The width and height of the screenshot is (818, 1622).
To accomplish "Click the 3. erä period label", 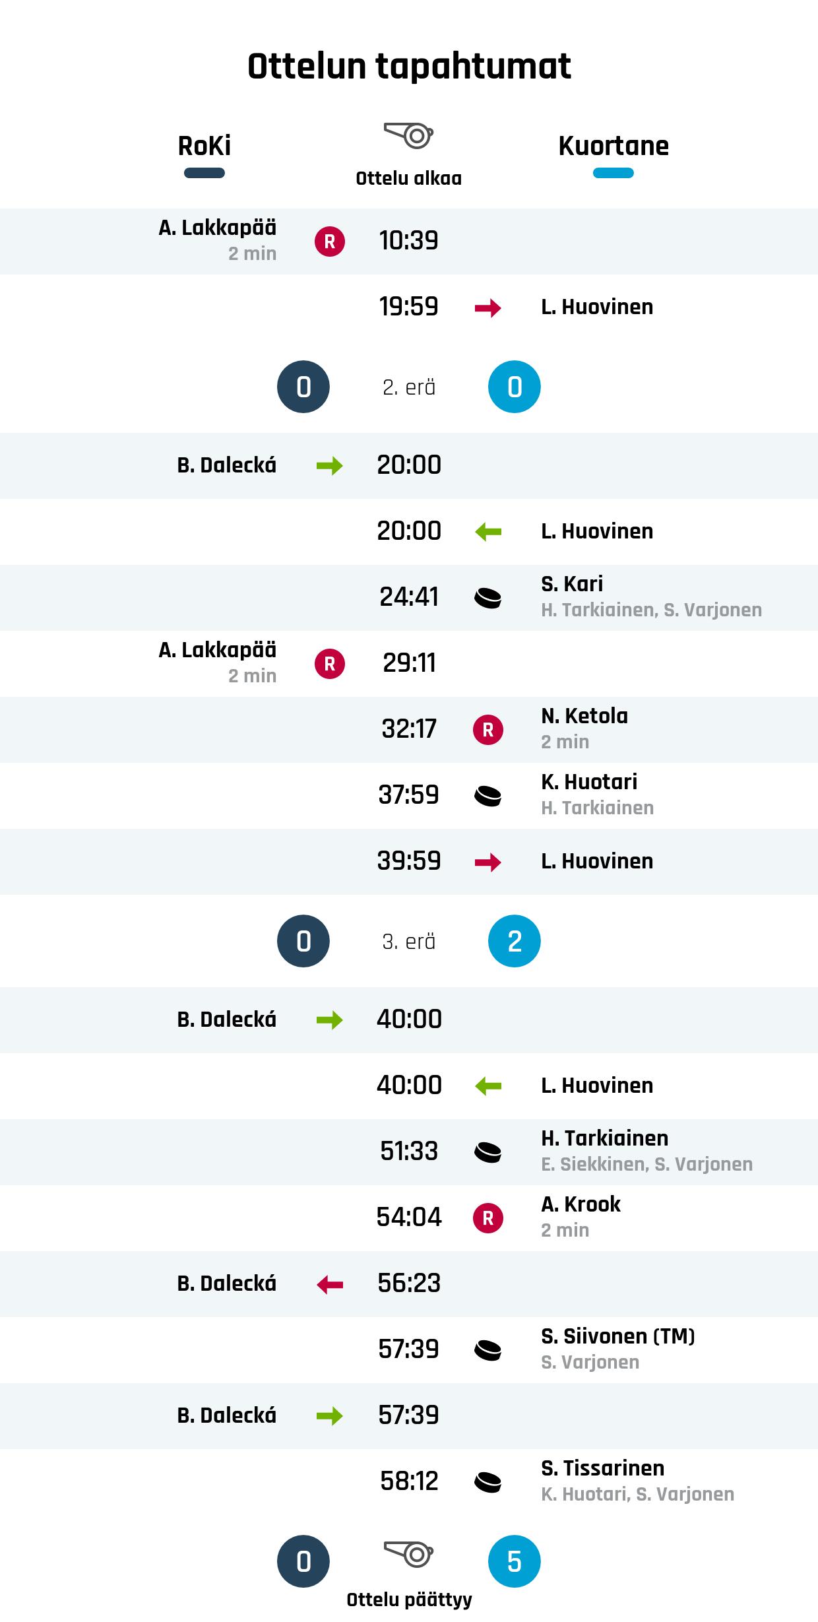I will point(409,942).
